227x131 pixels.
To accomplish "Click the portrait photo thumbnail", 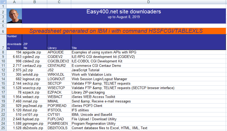I will click(14, 16).
